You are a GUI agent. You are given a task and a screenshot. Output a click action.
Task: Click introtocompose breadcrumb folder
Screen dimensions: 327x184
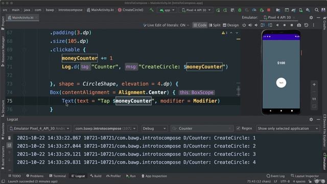pyautogui.click(x=71, y=10)
